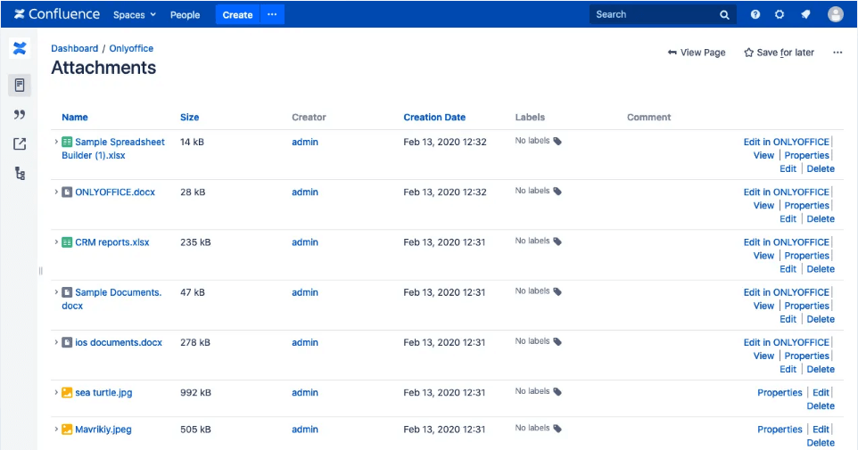The width and height of the screenshot is (858, 450).
Task: Click the Comment column header
Action: (x=649, y=117)
